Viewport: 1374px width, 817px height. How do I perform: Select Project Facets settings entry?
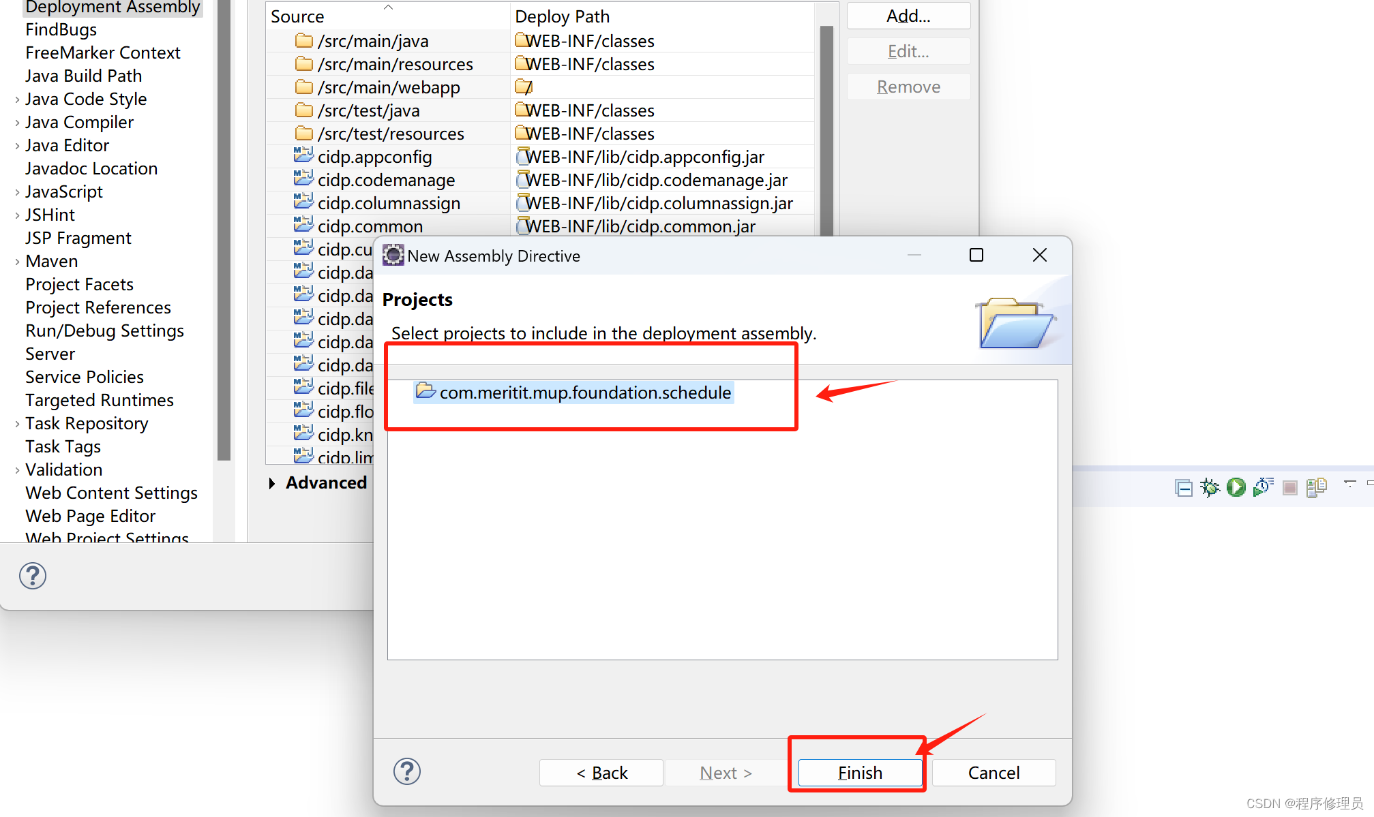tap(80, 284)
